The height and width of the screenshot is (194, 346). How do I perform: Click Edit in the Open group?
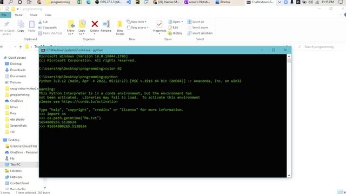click(173, 27)
